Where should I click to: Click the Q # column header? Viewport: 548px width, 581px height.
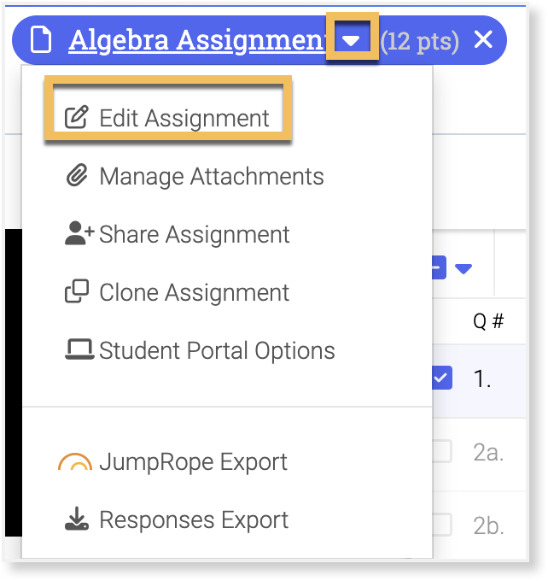488,321
